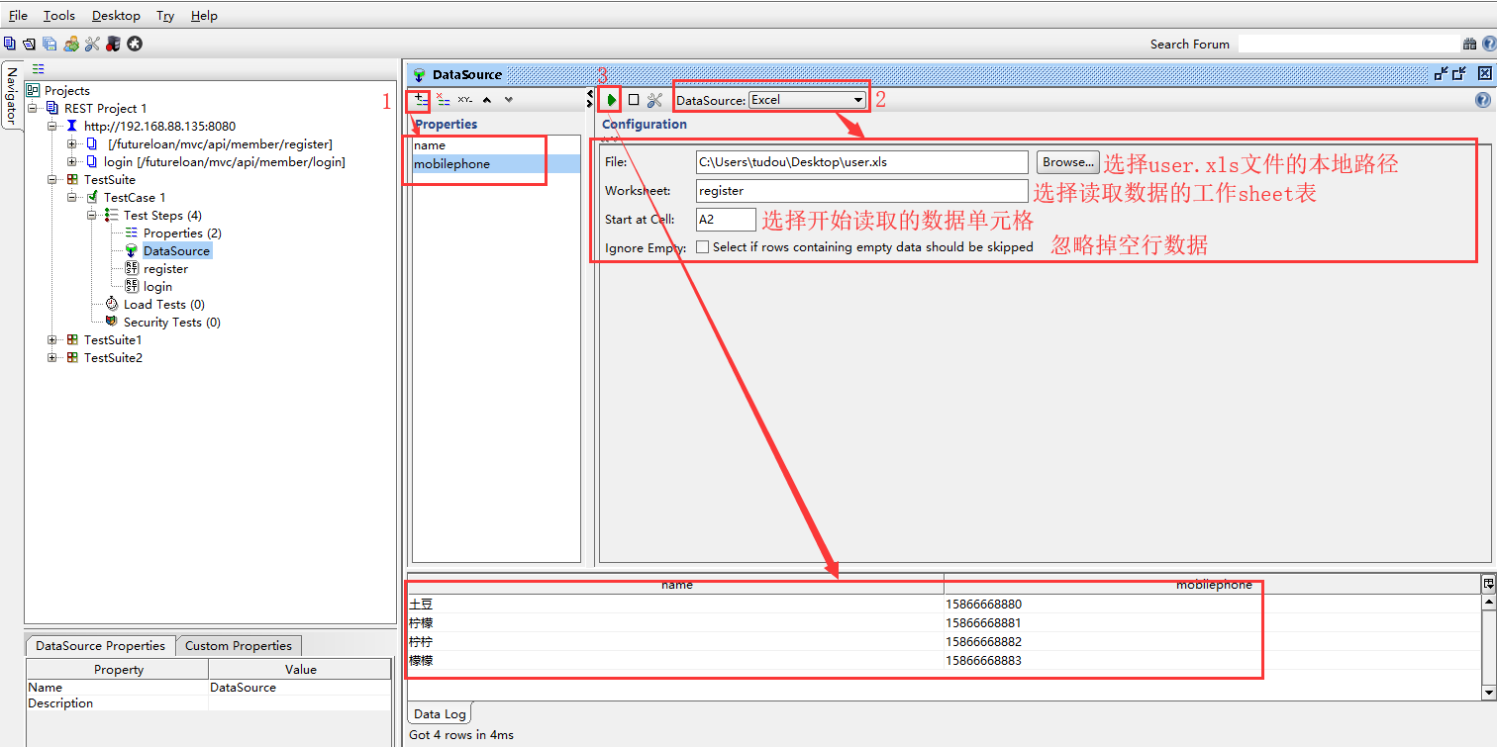Enable Ignore Empty rows checkbox
1497x747 pixels.
pyautogui.click(x=702, y=247)
